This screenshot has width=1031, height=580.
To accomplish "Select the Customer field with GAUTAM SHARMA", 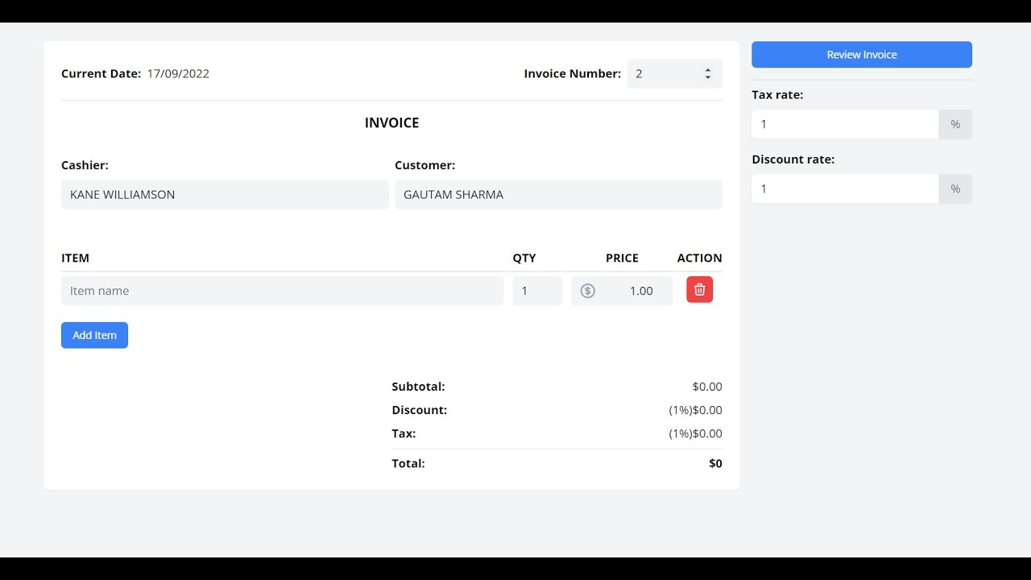I will tap(558, 195).
